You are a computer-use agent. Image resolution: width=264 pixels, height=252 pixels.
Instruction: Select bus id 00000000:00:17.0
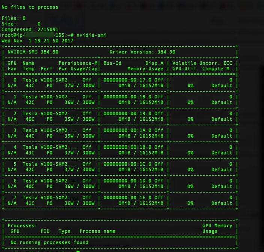[127, 80]
